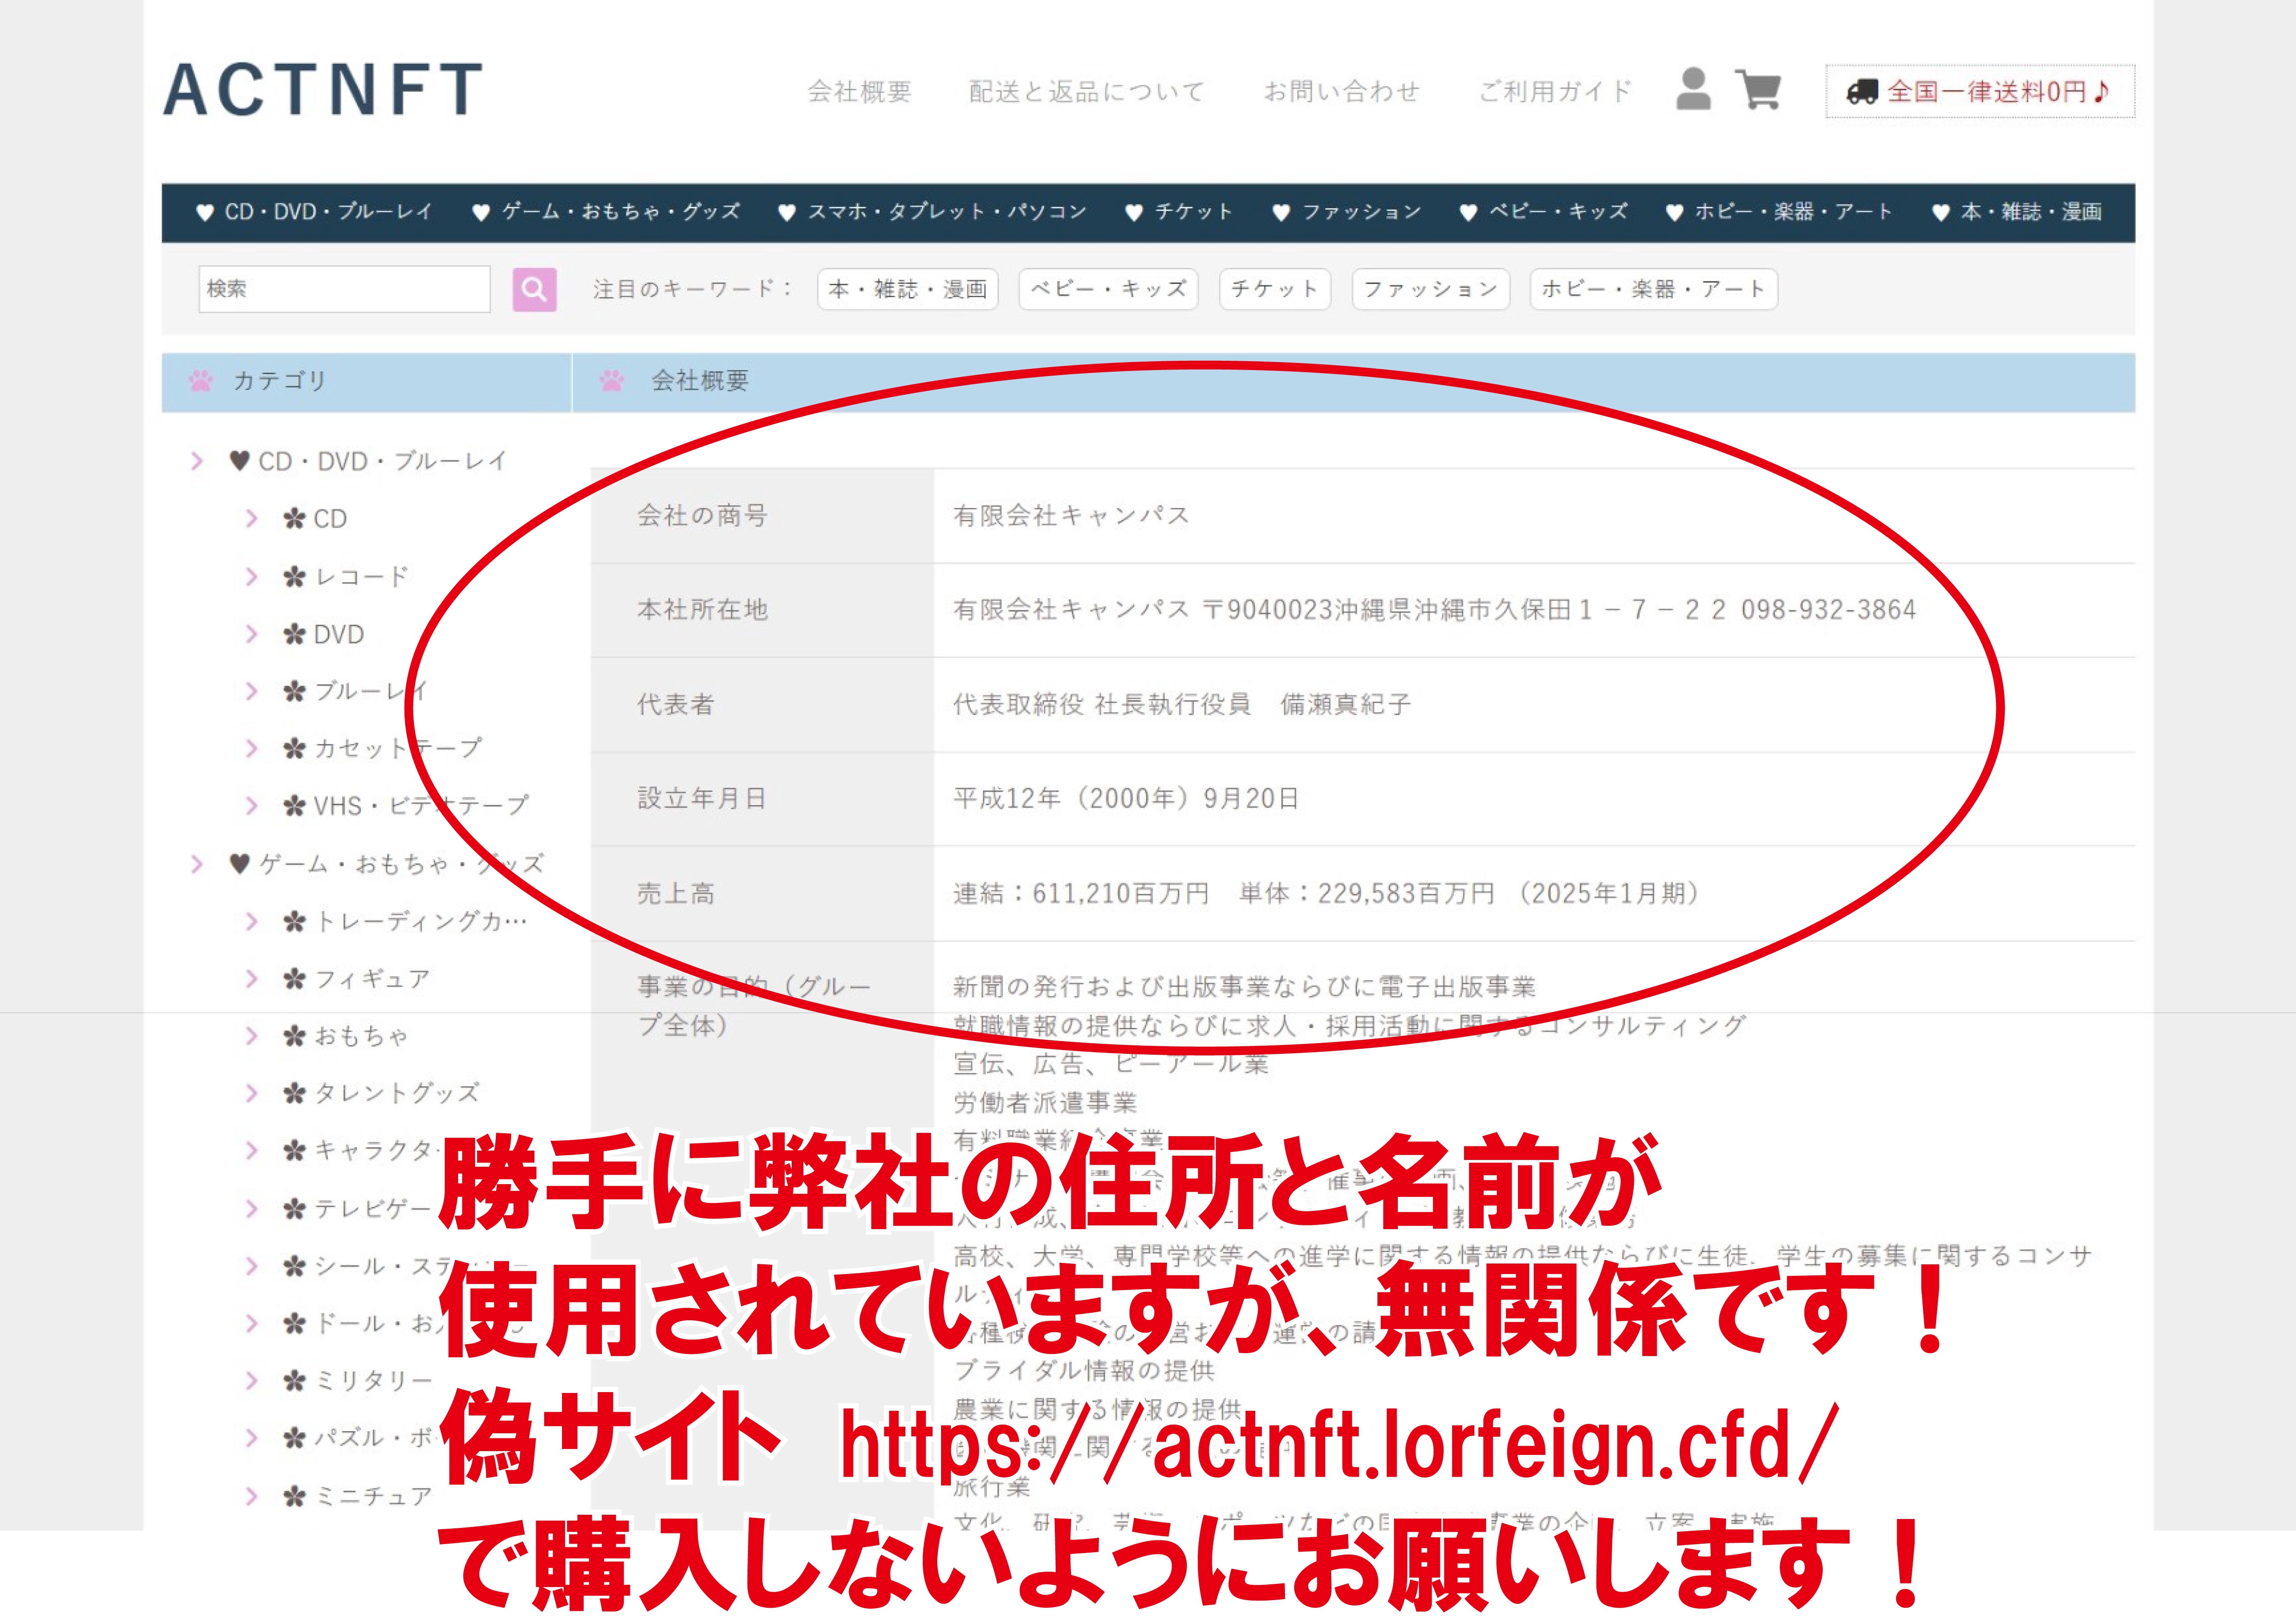Click the chevron next to VHS・ビデオテープ
2296x1623 pixels.
pos(252,806)
